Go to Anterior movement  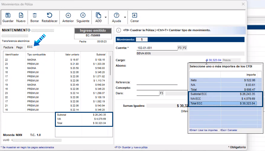[68, 17]
